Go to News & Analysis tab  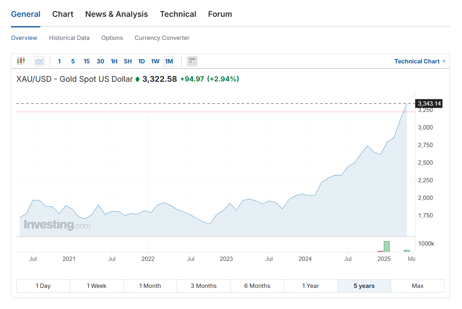pyautogui.click(x=116, y=14)
